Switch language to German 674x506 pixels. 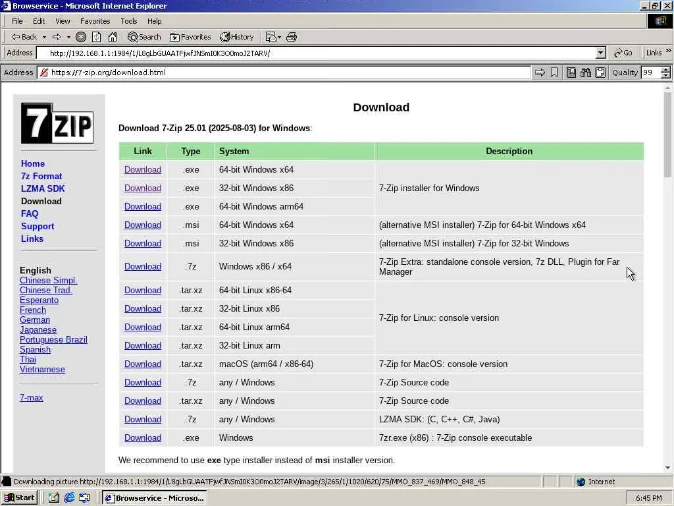coord(34,320)
